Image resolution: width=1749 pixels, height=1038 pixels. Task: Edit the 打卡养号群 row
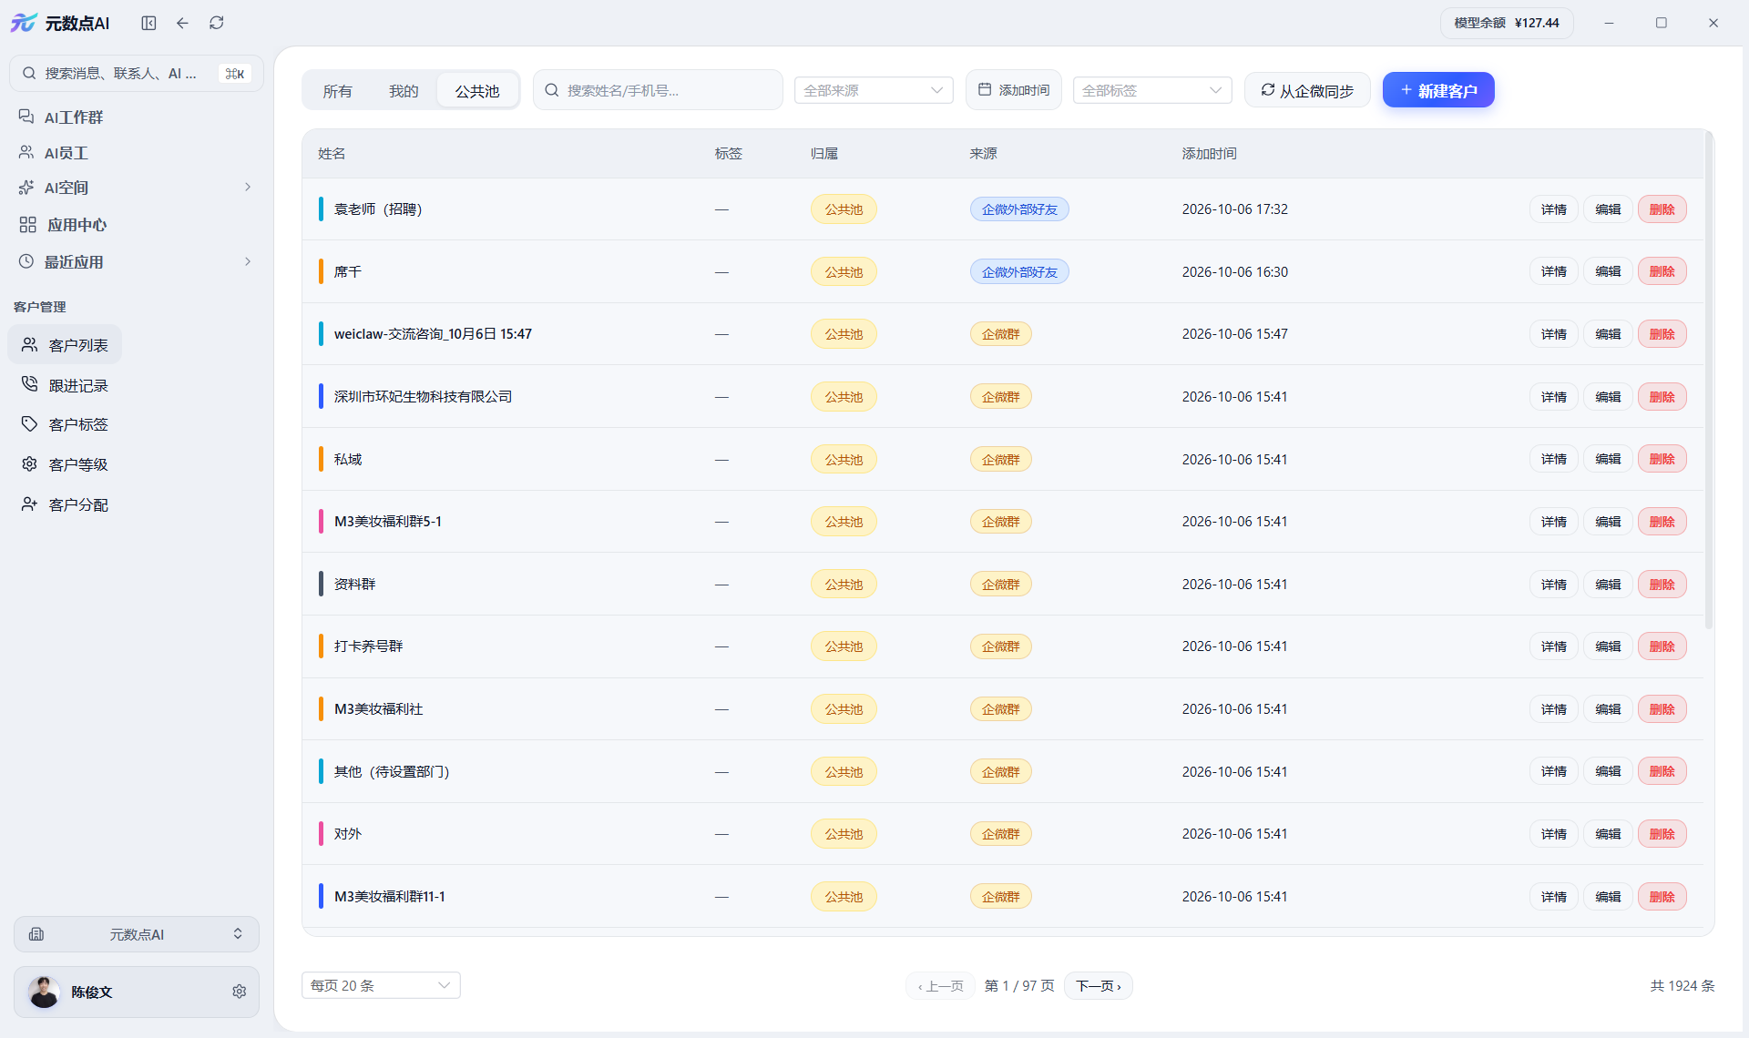pos(1608,646)
